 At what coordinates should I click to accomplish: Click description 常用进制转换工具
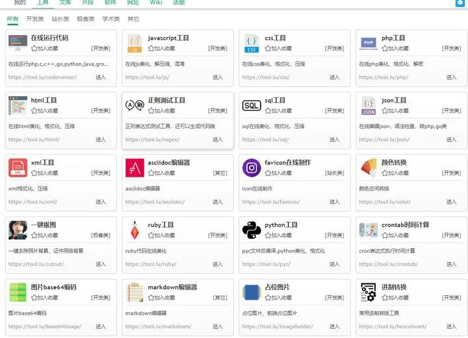click(x=379, y=313)
